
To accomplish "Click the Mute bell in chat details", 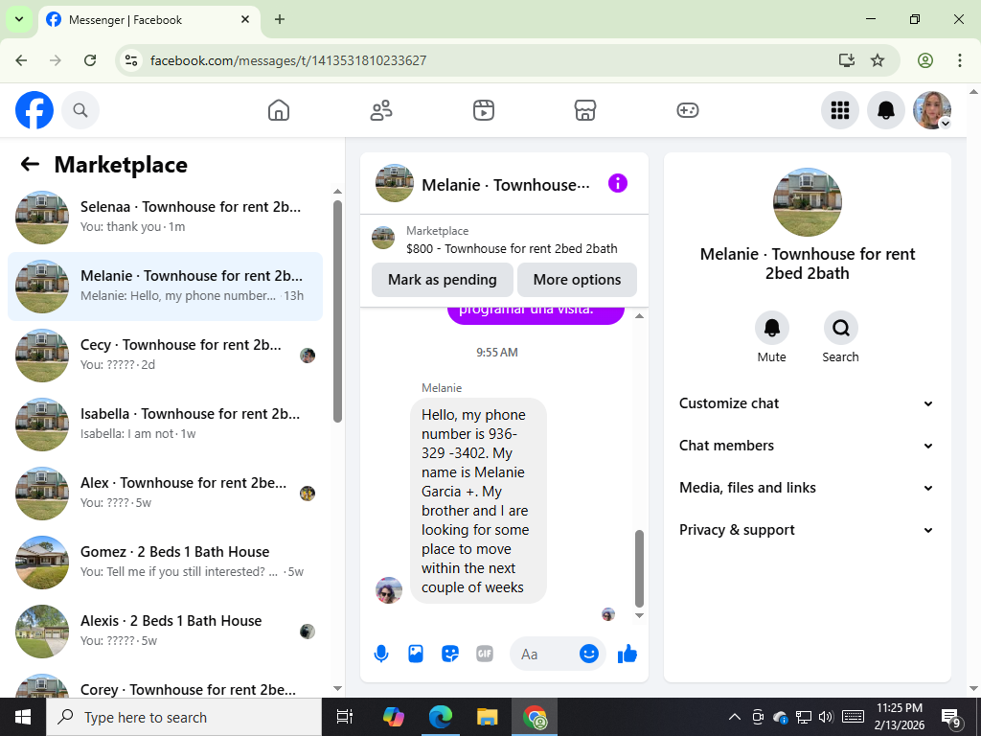I will click(x=771, y=328).
